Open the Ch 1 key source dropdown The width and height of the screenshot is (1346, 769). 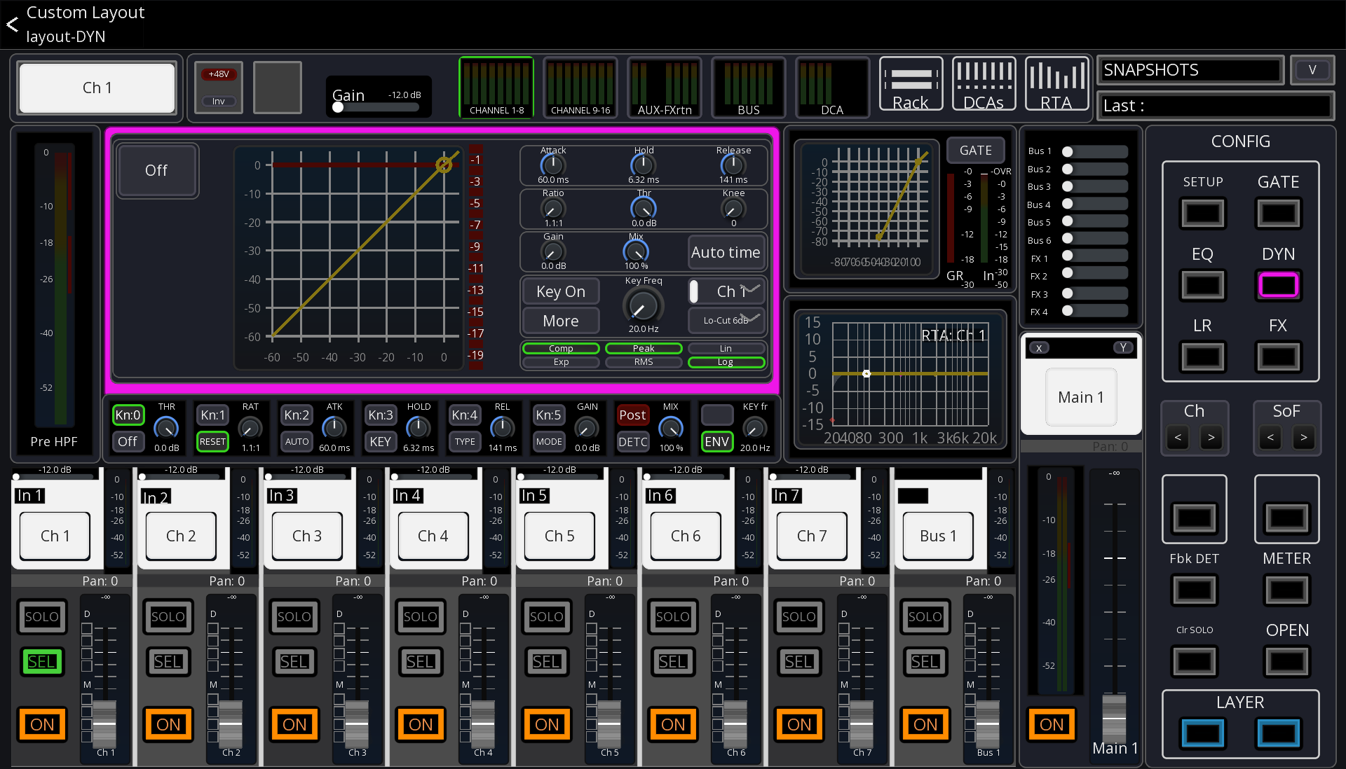click(726, 291)
